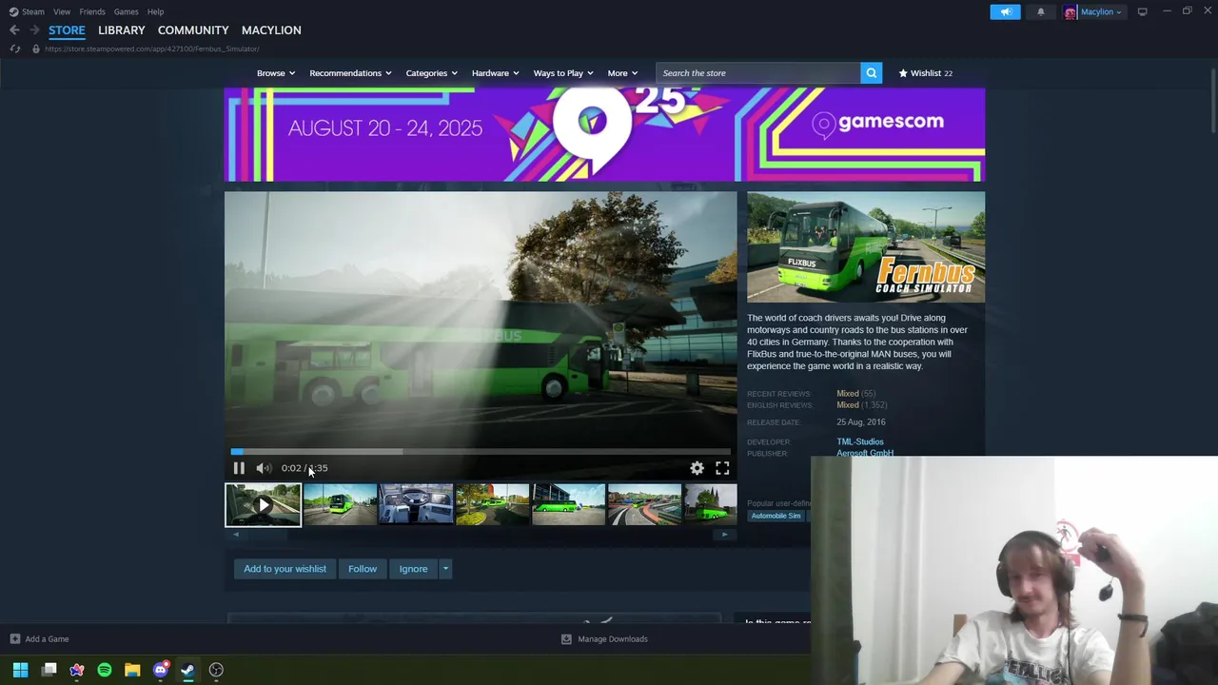Open Spotify from the taskbar

(105, 670)
